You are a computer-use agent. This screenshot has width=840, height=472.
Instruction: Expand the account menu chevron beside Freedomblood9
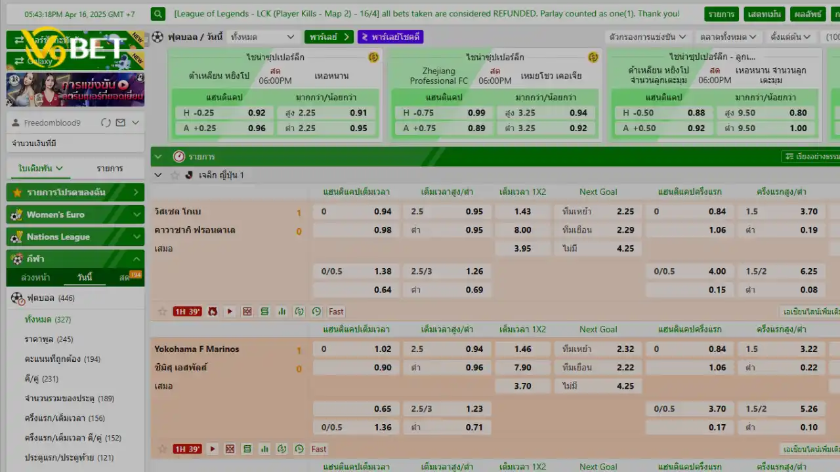pyautogui.click(x=135, y=123)
